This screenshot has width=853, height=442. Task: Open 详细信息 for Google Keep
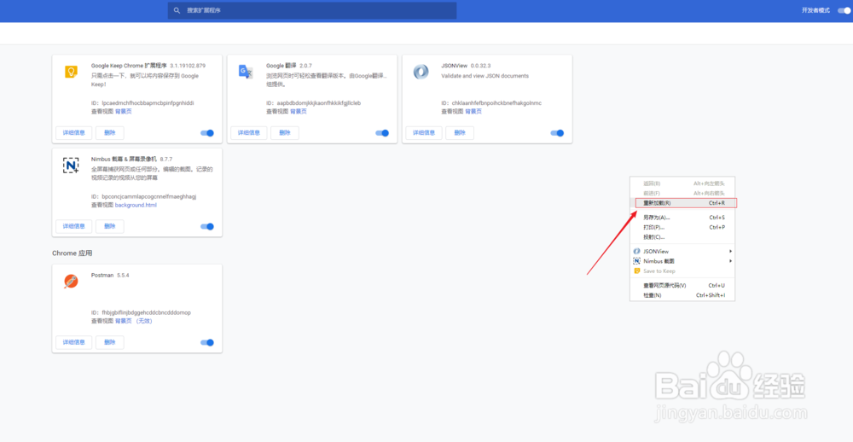click(x=74, y=133)
